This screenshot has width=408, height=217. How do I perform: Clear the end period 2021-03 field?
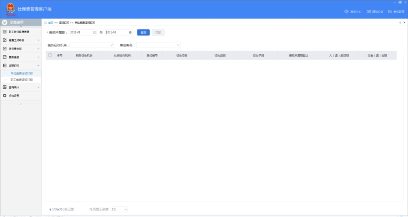(130, 32)
